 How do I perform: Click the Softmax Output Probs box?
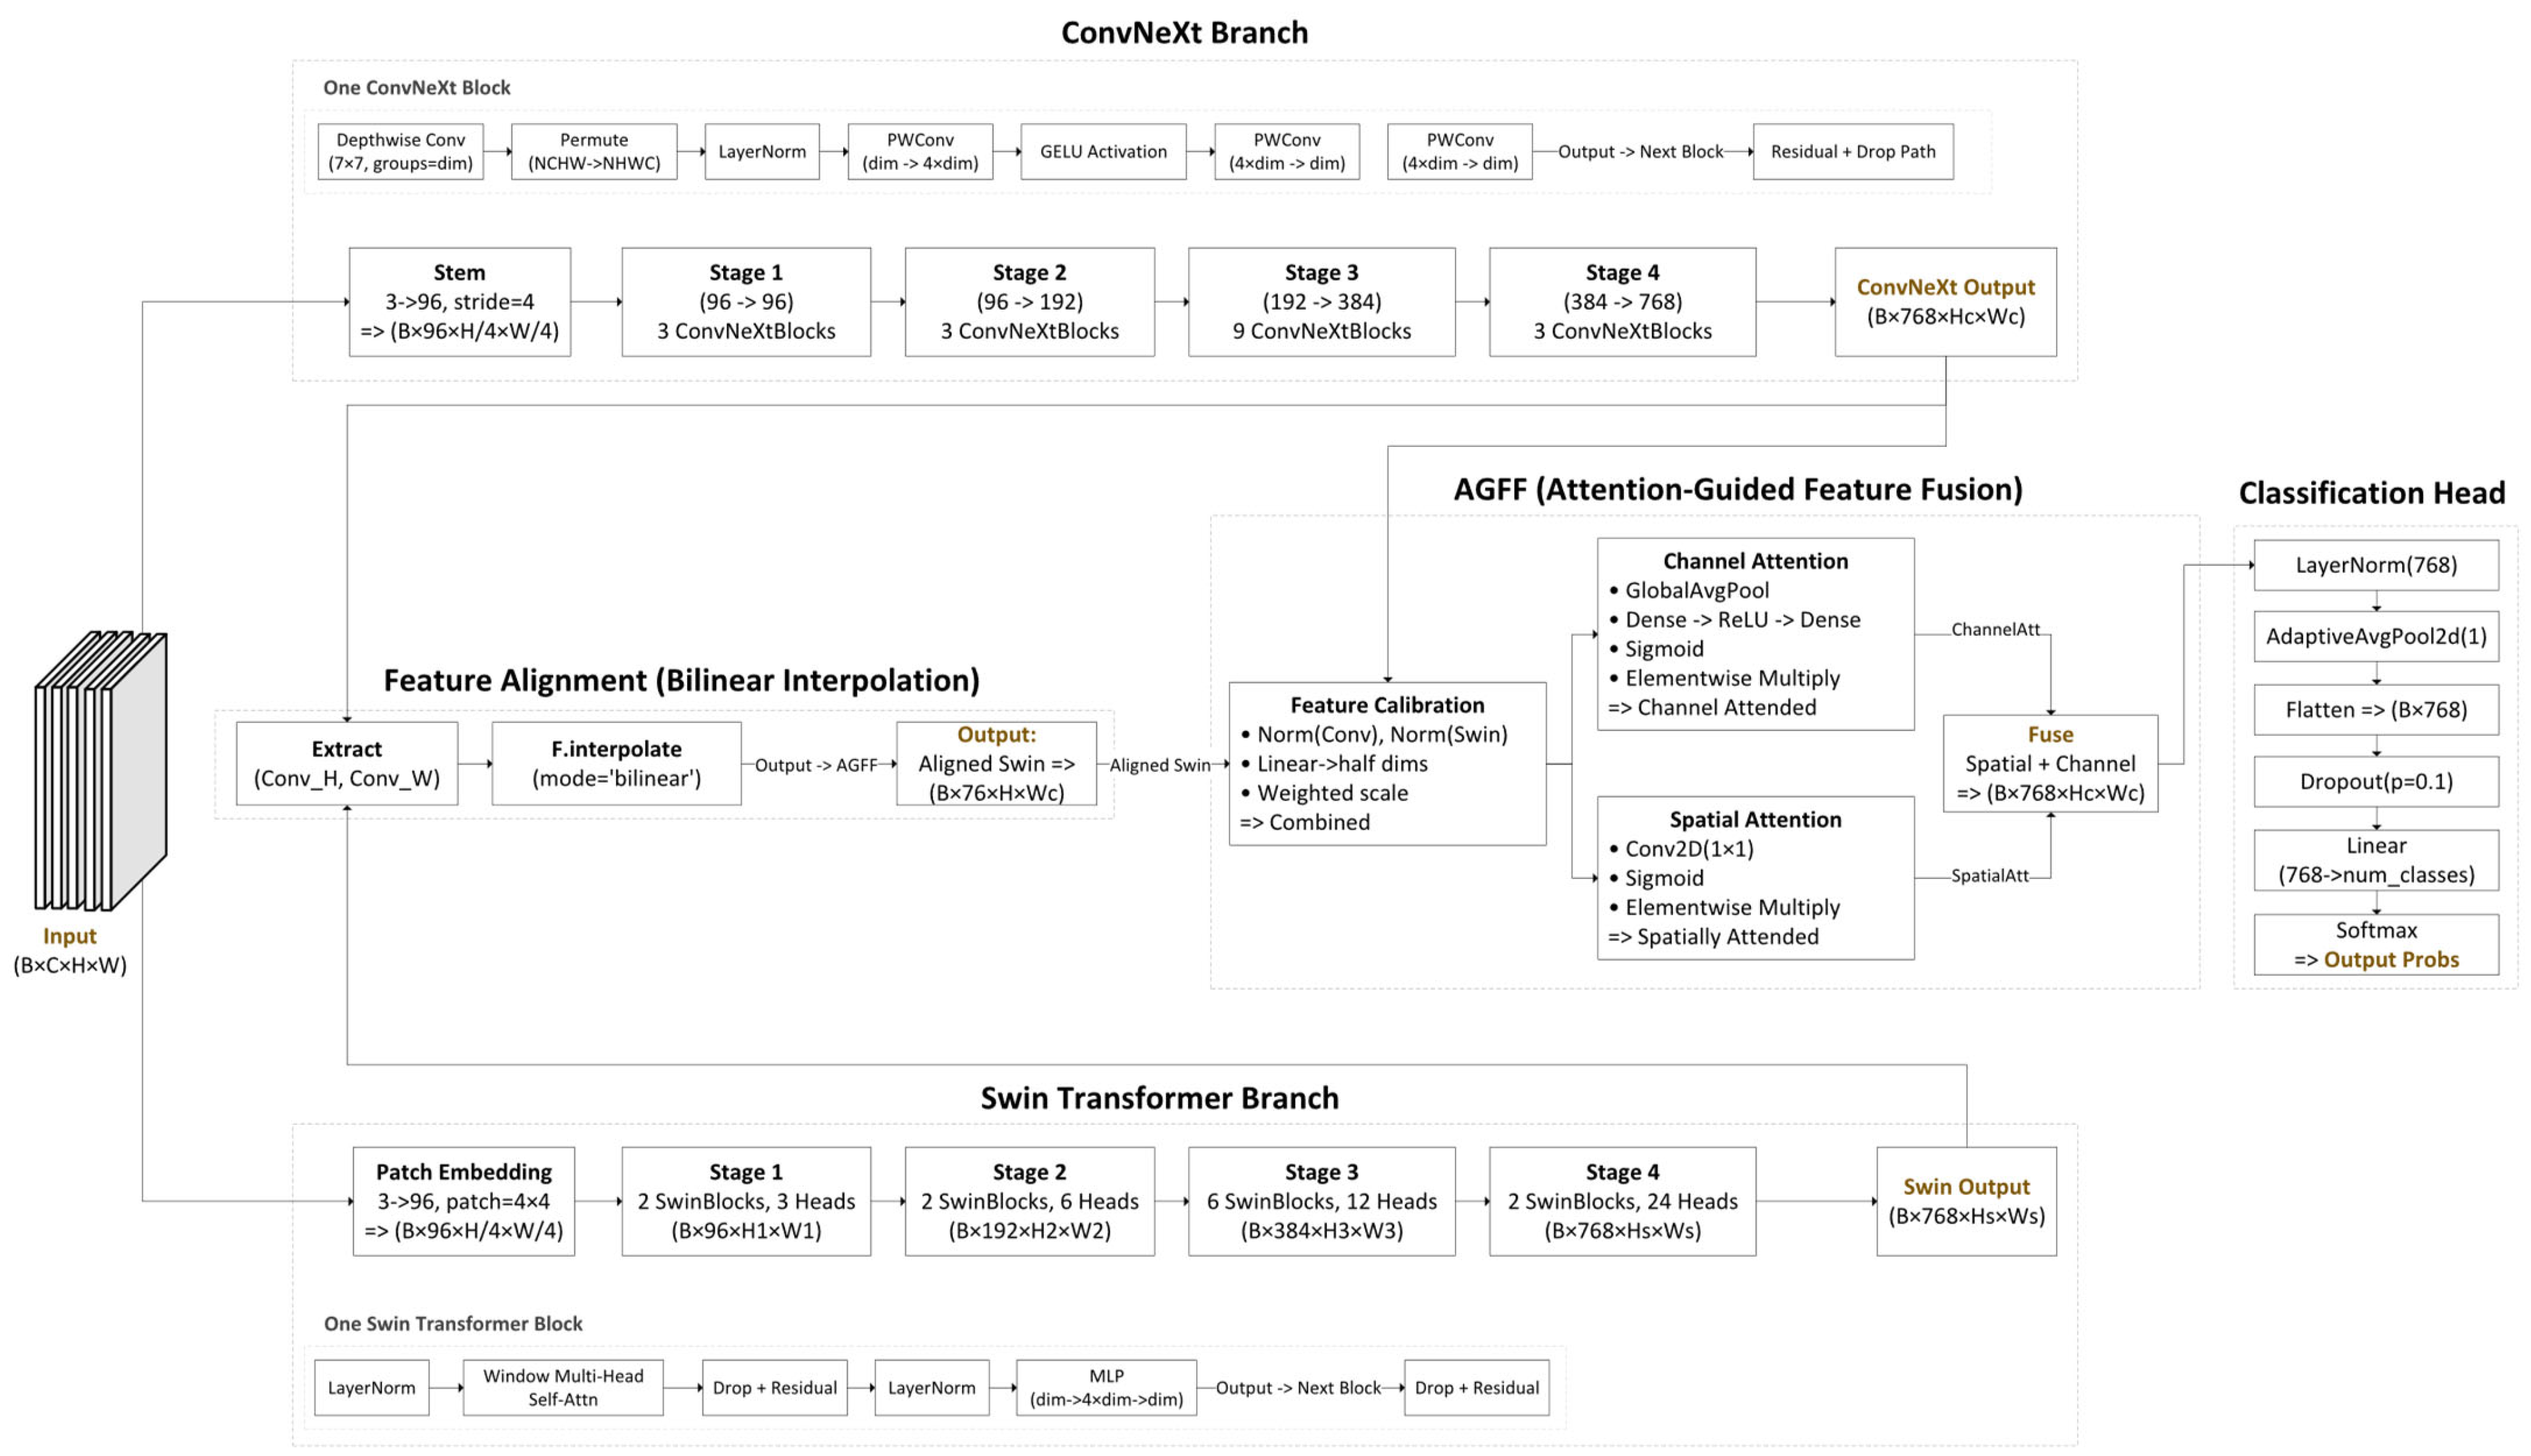click(x=2376, y=945)
